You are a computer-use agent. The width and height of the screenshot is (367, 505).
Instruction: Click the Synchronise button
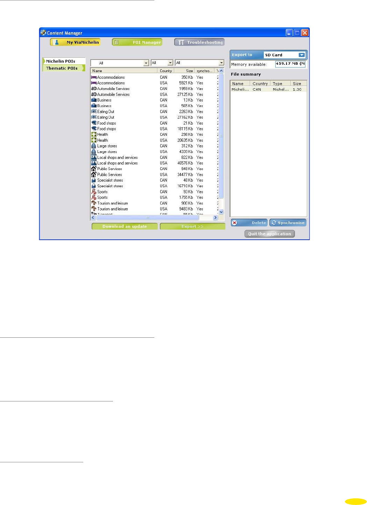[x=288, y=223]
